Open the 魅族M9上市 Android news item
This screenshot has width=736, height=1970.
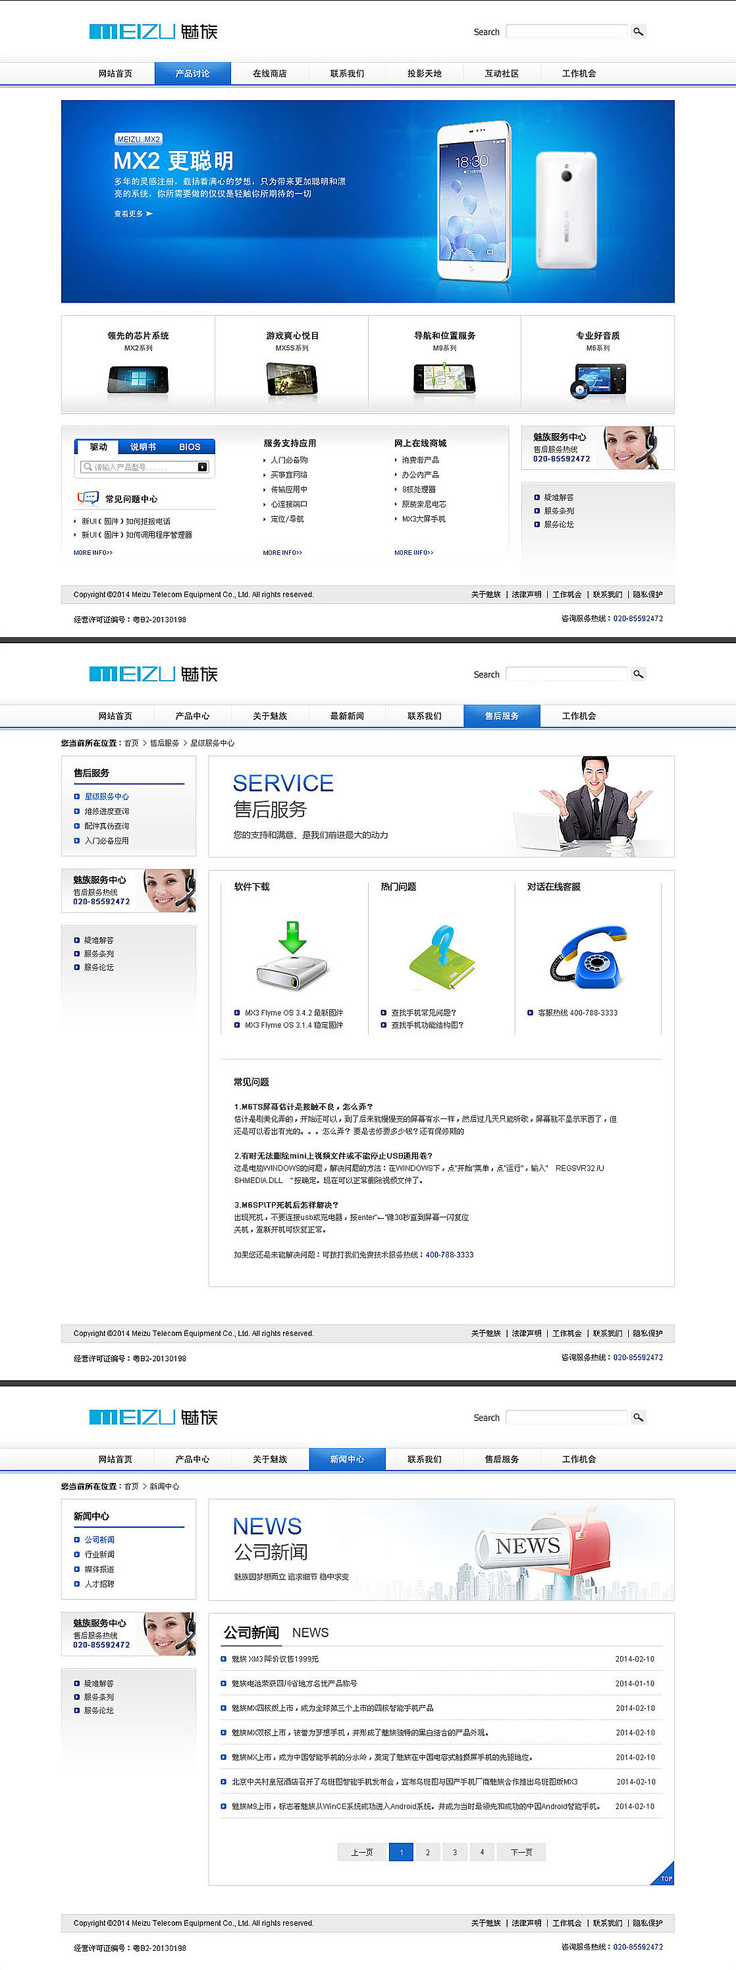point(416,1807)
